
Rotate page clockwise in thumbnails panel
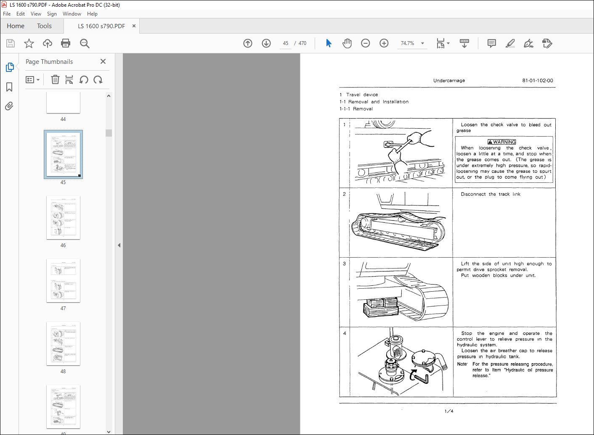click(x=98, y=79)
